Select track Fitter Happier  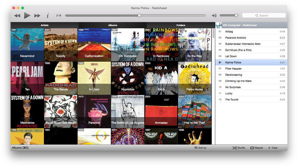[251, 69]
